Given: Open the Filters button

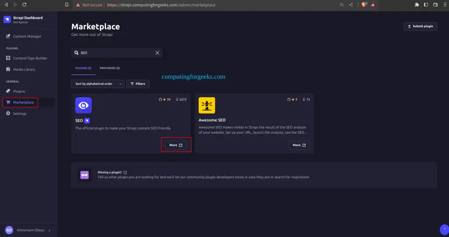Looking at the screenshot, I should pyautogui.click(x=138, y=84).
